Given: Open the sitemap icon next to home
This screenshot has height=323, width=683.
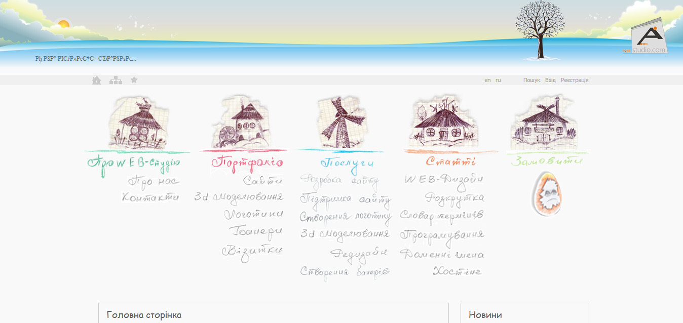Looking at the screenshot, I should pos(115,79).
